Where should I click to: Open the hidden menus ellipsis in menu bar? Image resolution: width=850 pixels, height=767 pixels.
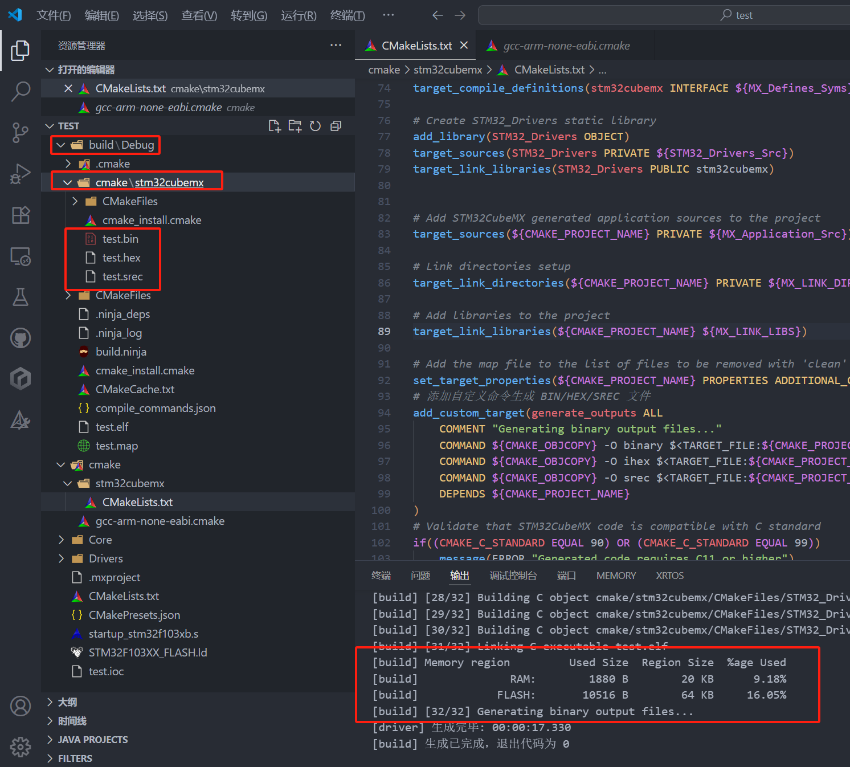tap(388, 15)
